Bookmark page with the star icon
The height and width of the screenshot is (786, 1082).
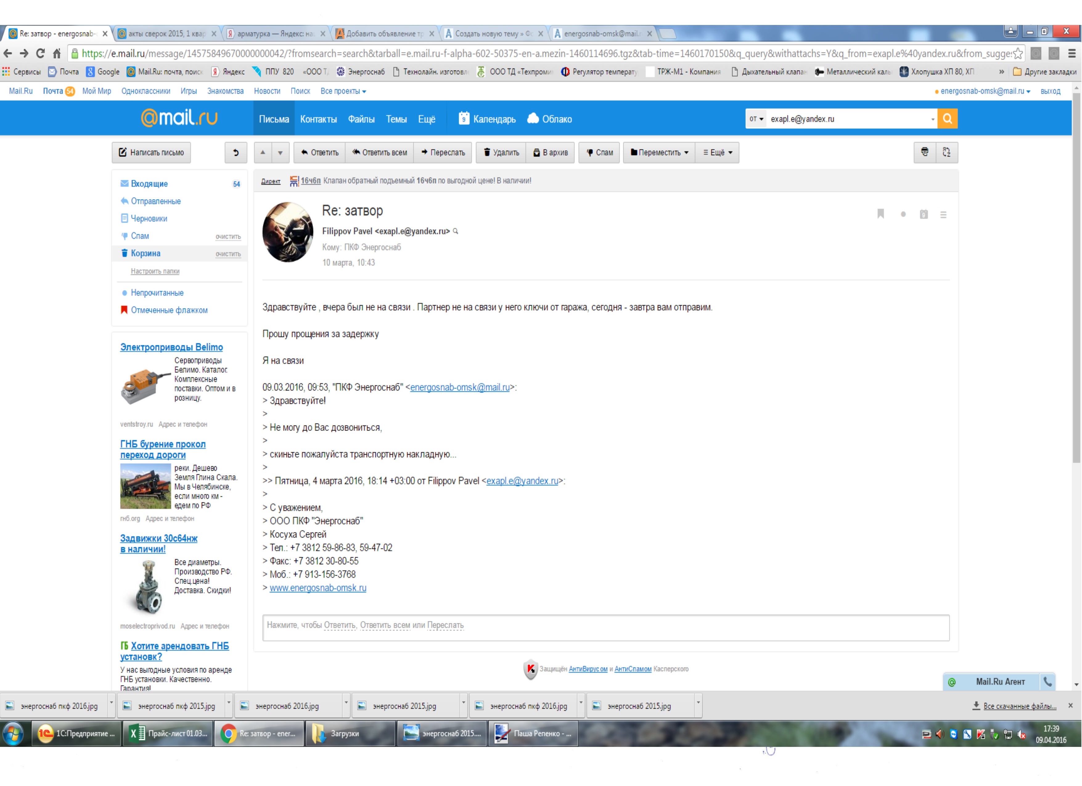(1018, 53)
